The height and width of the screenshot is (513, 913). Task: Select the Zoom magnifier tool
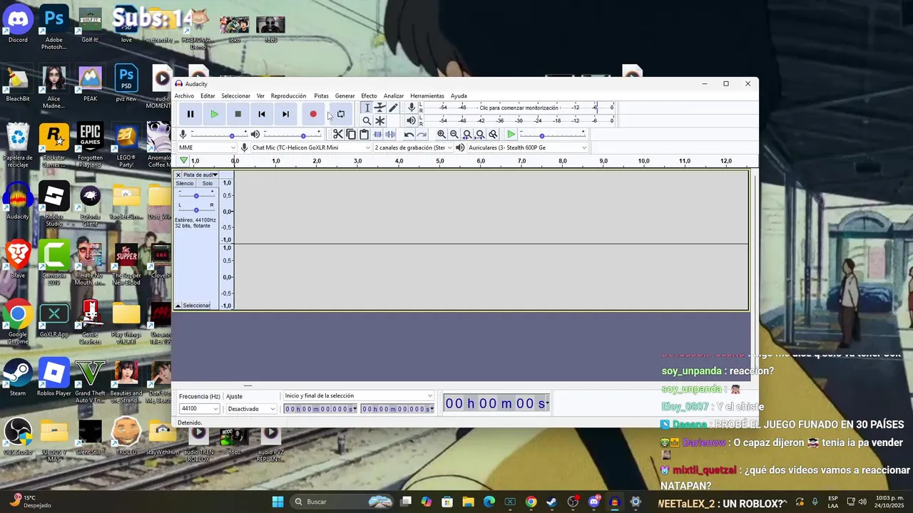click(367, 120)
